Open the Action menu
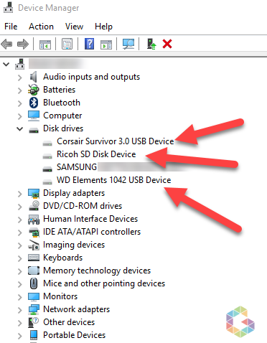 coord(41,27)
